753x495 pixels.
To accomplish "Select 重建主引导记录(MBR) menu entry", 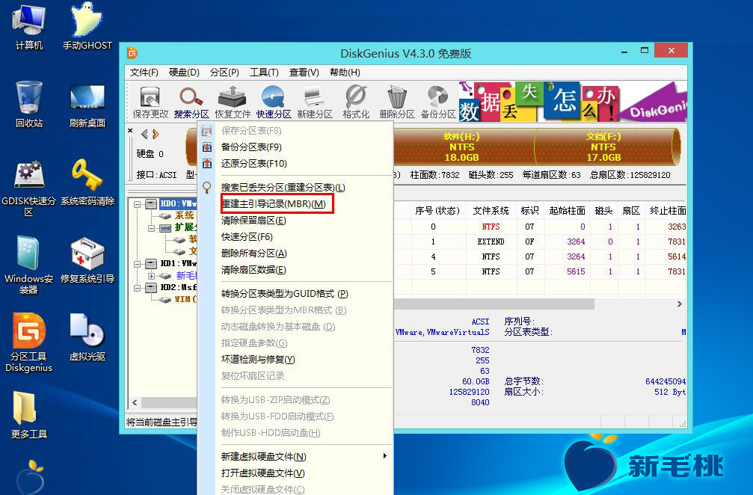I will [296, 204].
